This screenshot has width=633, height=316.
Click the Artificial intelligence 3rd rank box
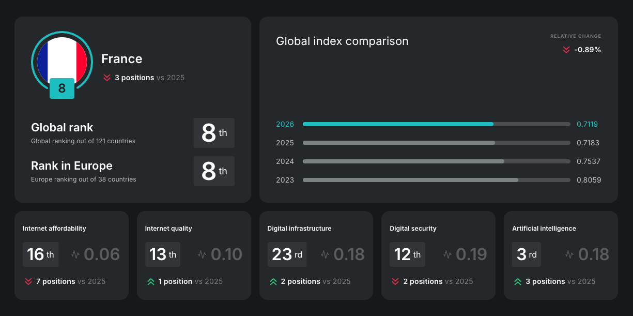click(x=527, y=254)
